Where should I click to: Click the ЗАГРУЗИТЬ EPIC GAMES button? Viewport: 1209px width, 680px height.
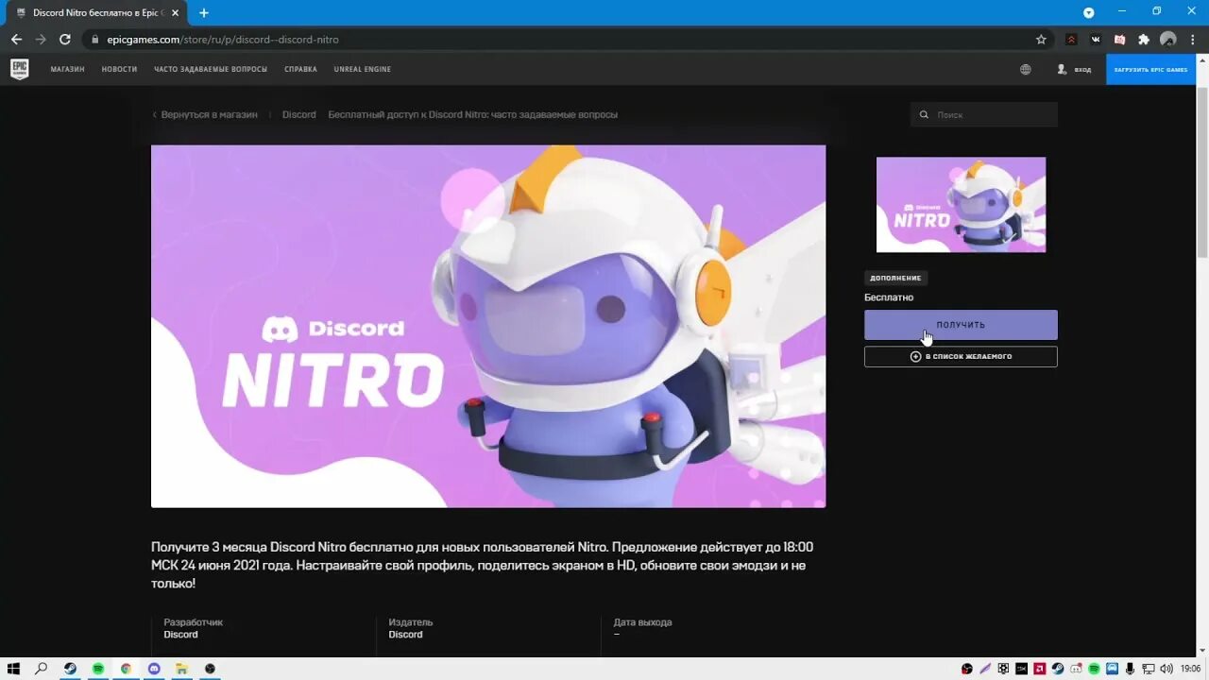(x=1150, y=69)
